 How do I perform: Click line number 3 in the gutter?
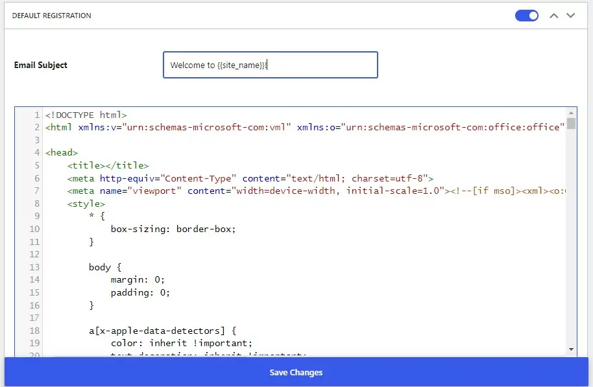click(37, 140)
